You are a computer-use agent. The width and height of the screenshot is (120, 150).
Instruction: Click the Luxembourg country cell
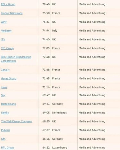60,148
